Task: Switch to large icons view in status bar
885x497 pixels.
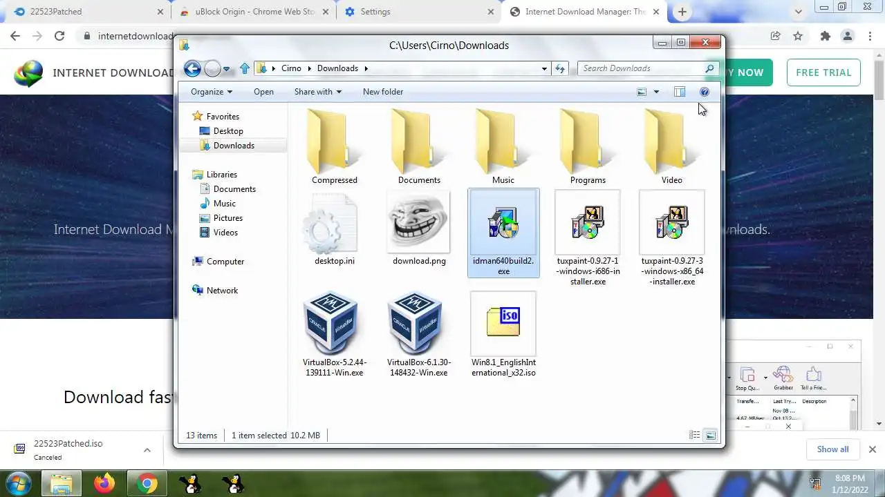Action: coord(710,435)
